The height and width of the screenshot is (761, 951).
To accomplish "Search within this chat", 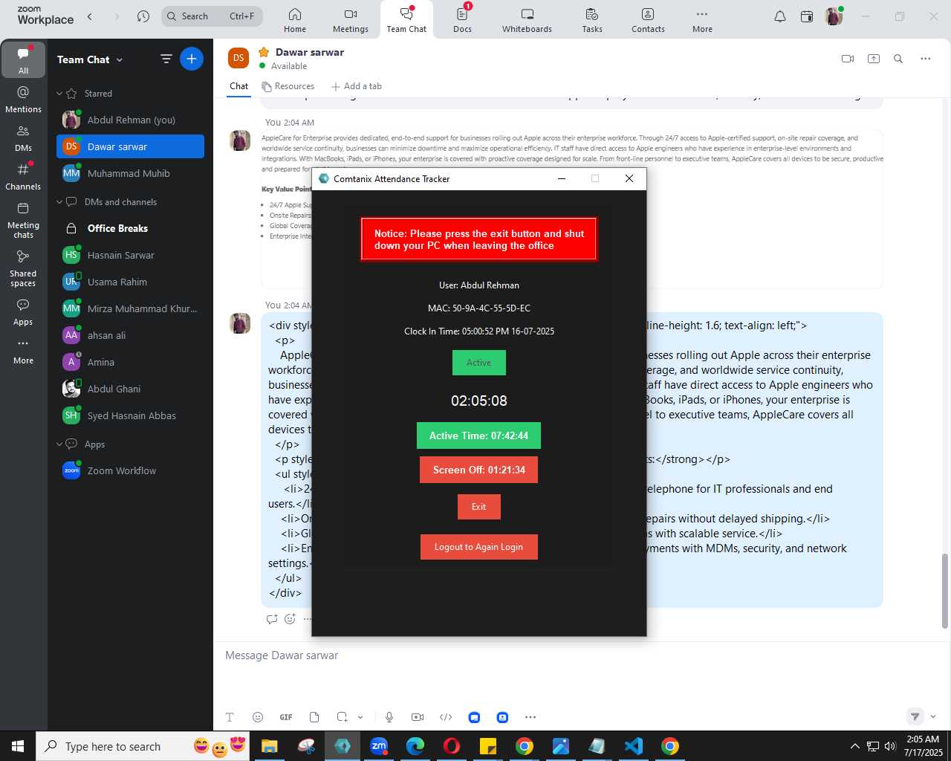I will pos(898,59).
